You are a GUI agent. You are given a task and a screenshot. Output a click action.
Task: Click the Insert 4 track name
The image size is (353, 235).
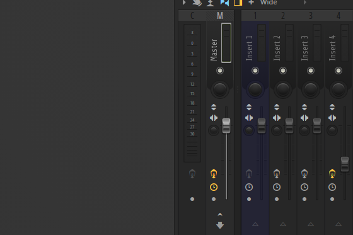click(332, 48)
